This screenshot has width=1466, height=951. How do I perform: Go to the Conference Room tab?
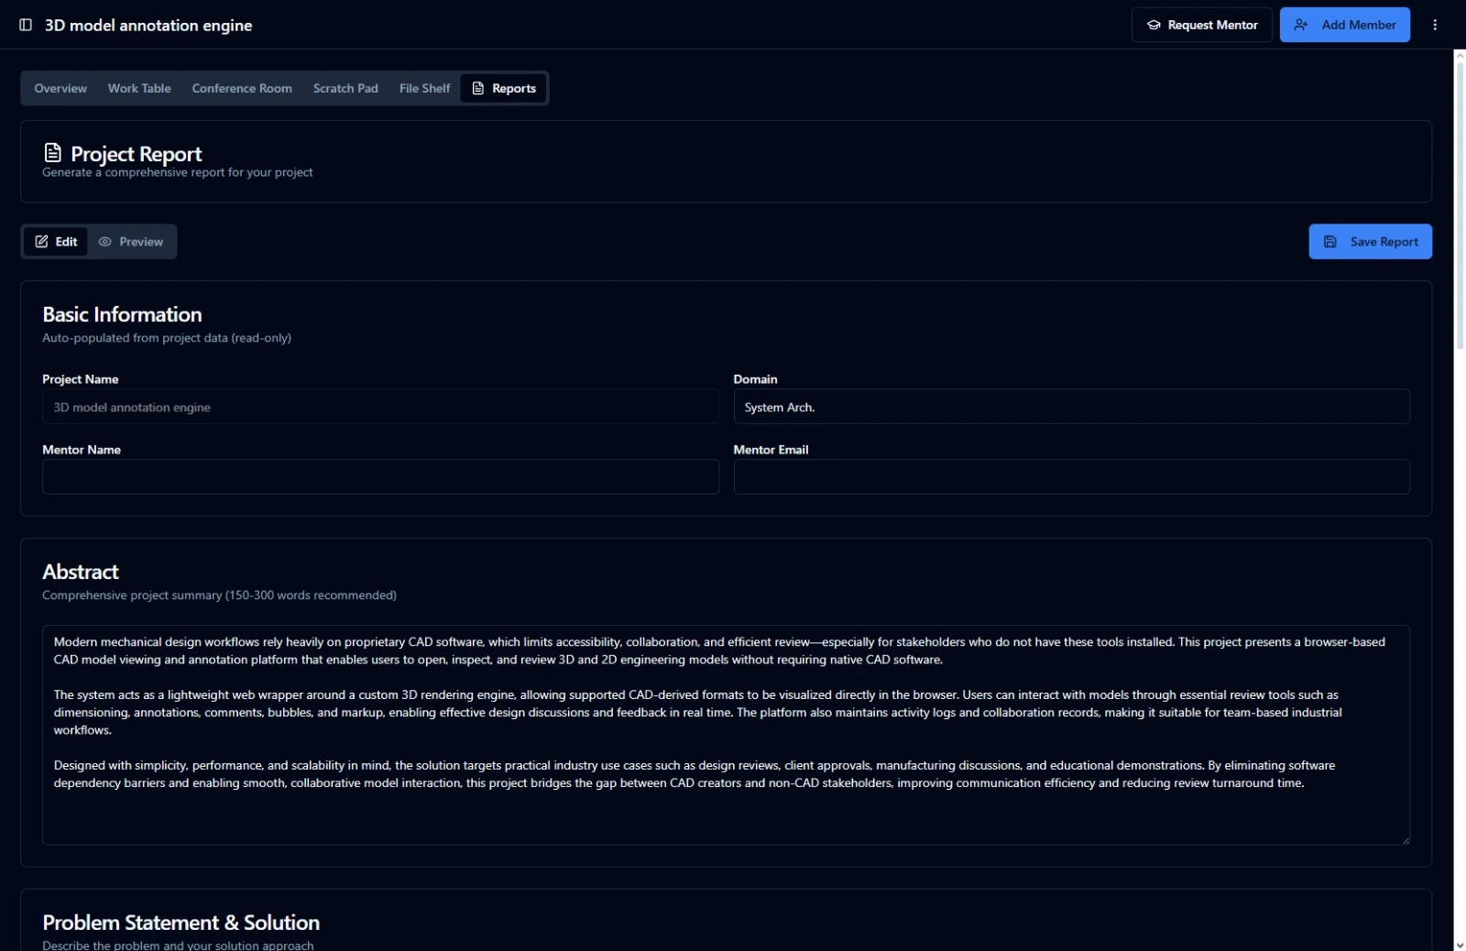(x=242, y=89)
